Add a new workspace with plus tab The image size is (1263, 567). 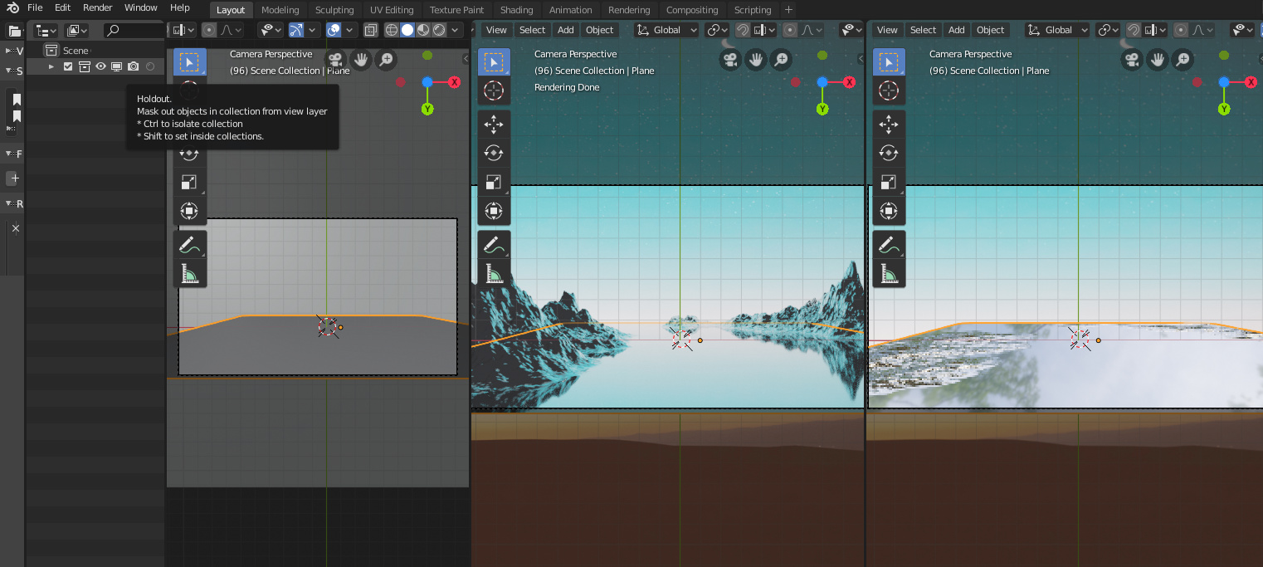tap(788, 10)
